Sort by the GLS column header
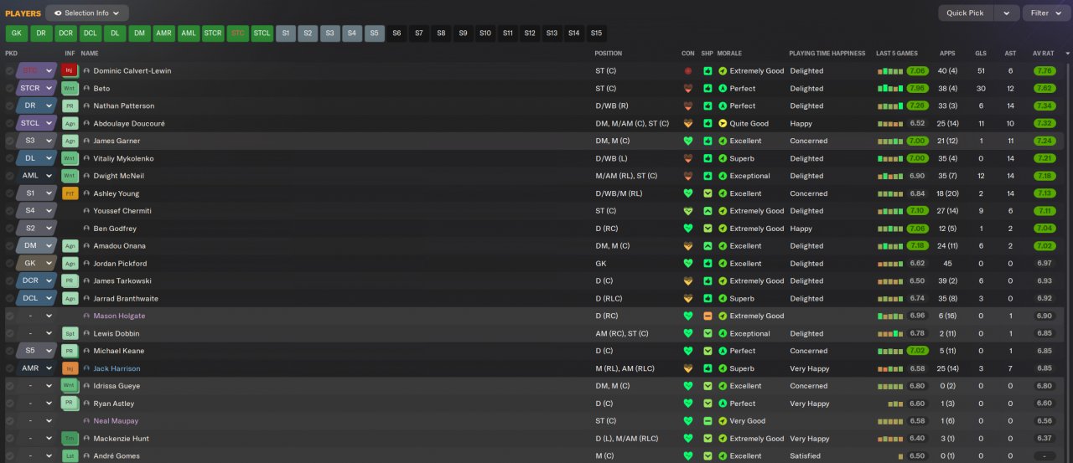 [980, 54]
